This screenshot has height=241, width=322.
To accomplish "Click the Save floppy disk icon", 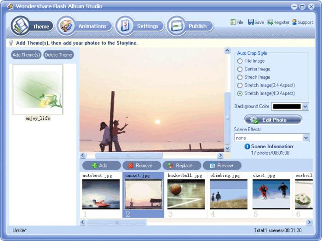I will [251, 22].
